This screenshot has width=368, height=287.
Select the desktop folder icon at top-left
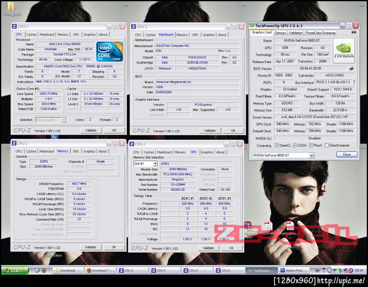click(x=11, y=7)
